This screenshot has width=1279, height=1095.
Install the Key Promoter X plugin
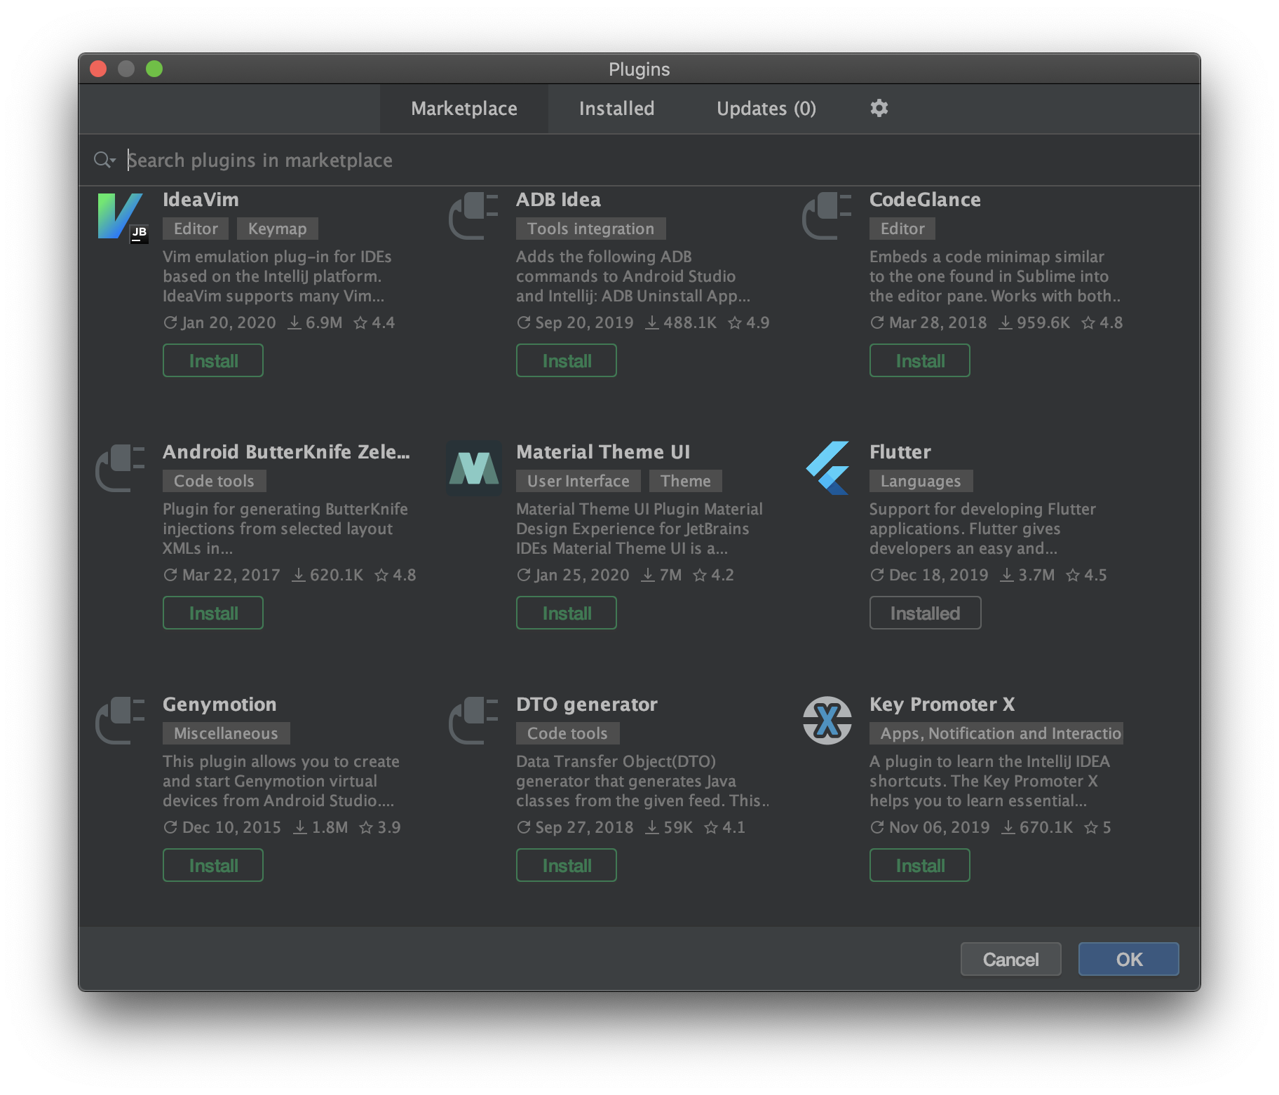pos(920,865)
